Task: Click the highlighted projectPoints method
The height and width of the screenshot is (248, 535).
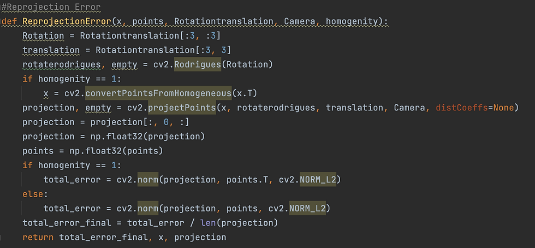Action: click(182, 108)
